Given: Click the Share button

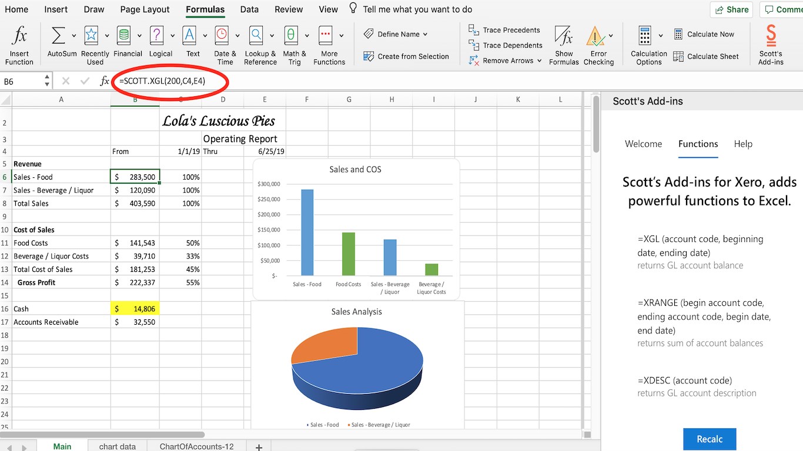Looking at the screenshot, I should [732, 9].
